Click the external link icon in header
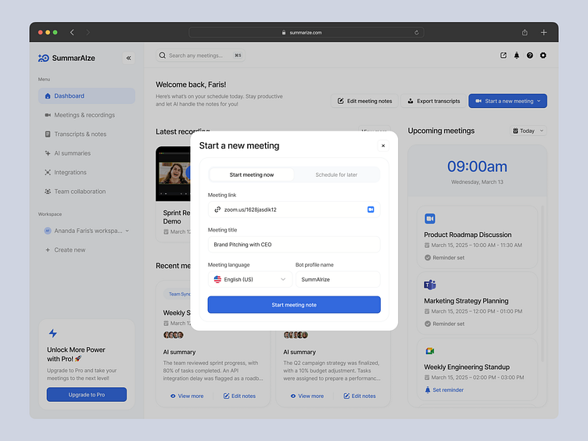This screenshot has height=441, width=588. [503, 56]
